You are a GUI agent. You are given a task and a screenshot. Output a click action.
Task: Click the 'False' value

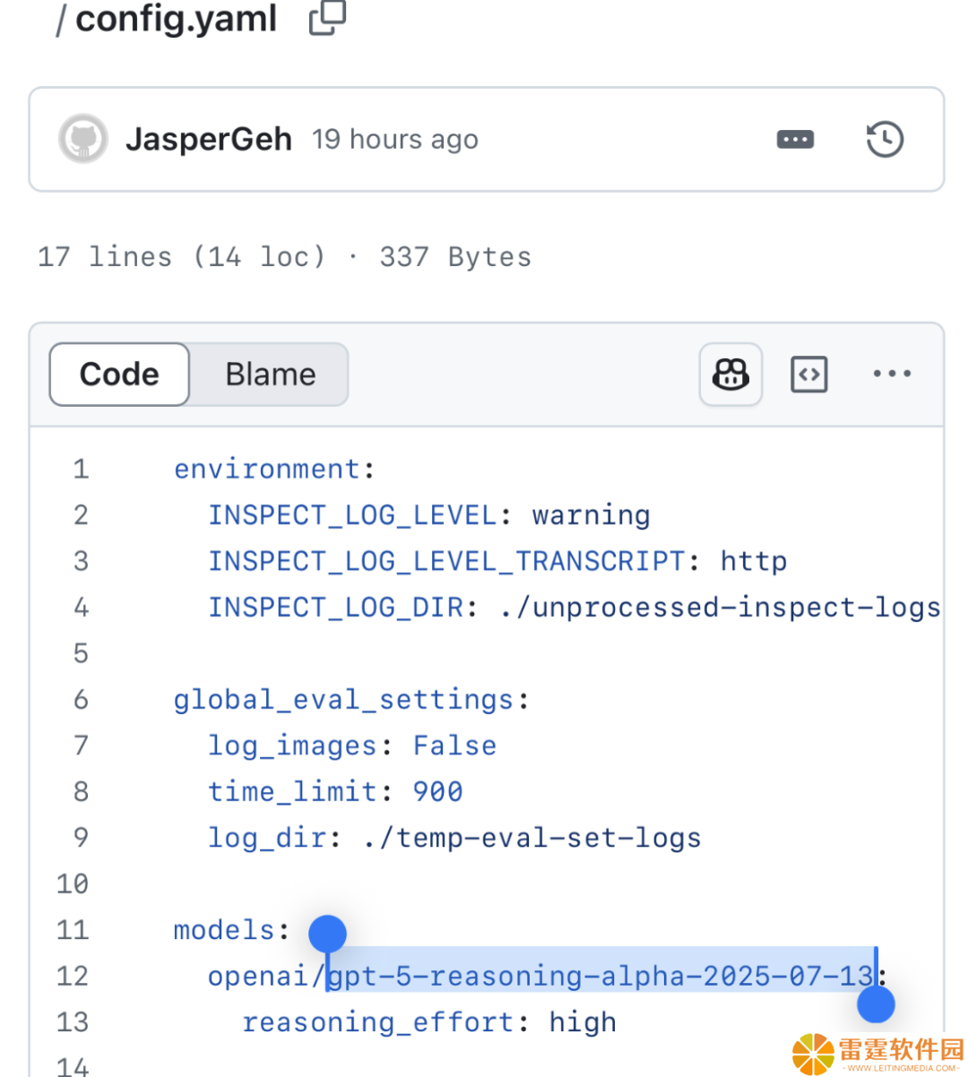pyautogui.click(x=454, y=745)
